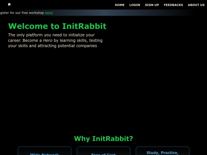The image size is (207, 155).
Task: Open the SIGN UP page
Action: (x=152, y=5)
